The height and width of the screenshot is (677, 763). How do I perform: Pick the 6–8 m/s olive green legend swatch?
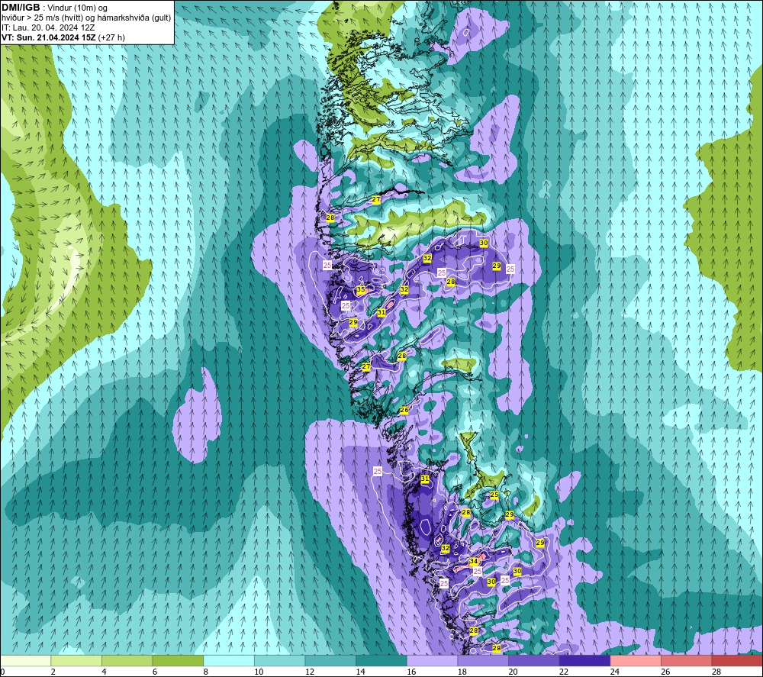pos(178,660)
